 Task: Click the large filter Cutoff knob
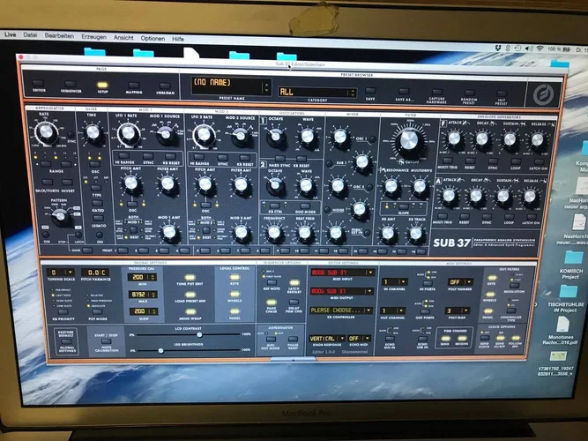[x=409, y=141]
